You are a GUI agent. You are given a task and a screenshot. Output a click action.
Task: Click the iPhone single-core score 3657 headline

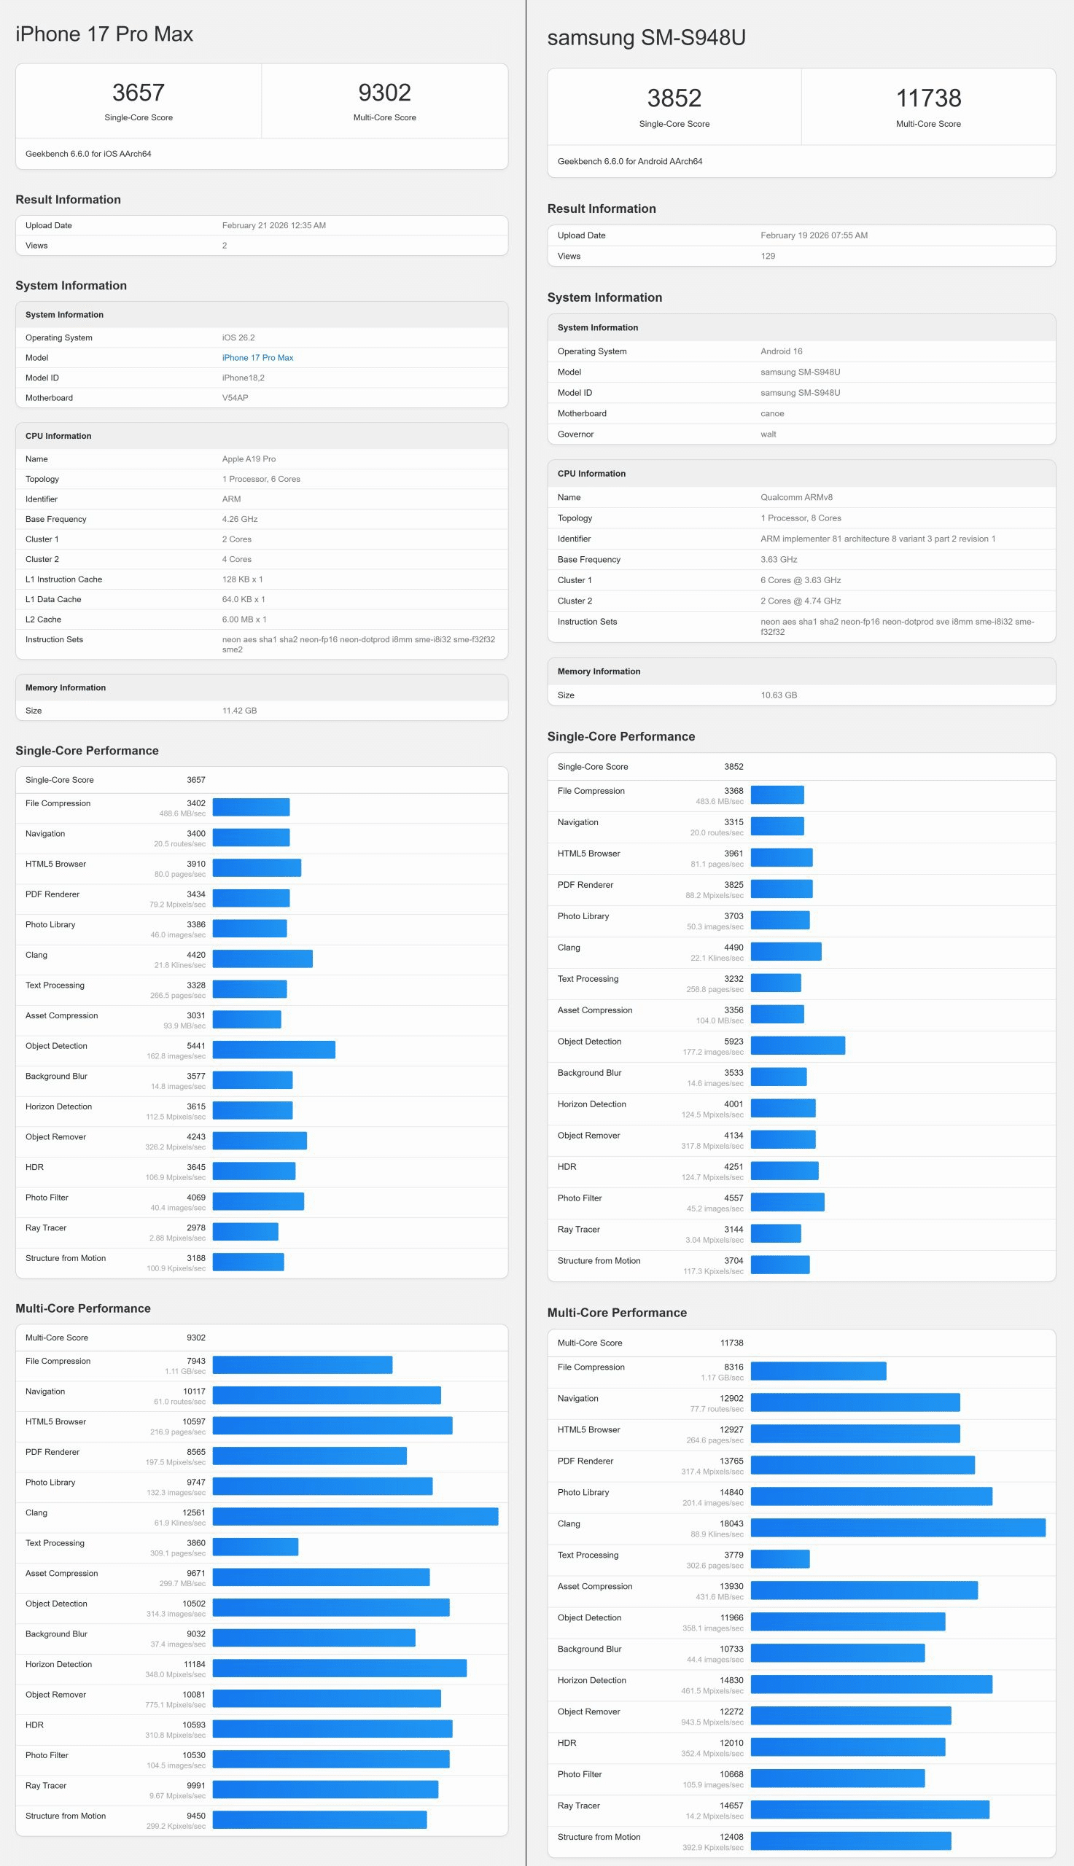pyautogui.click(x=138, y=93)
